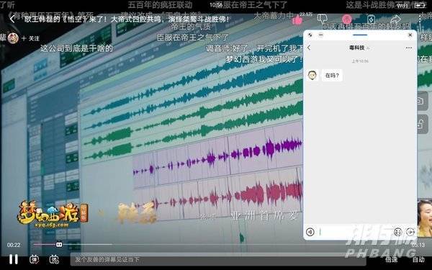This screenshot has width=432, height=270.
Task: Share the video with the arrow icon
Action: tap(395, 19)
